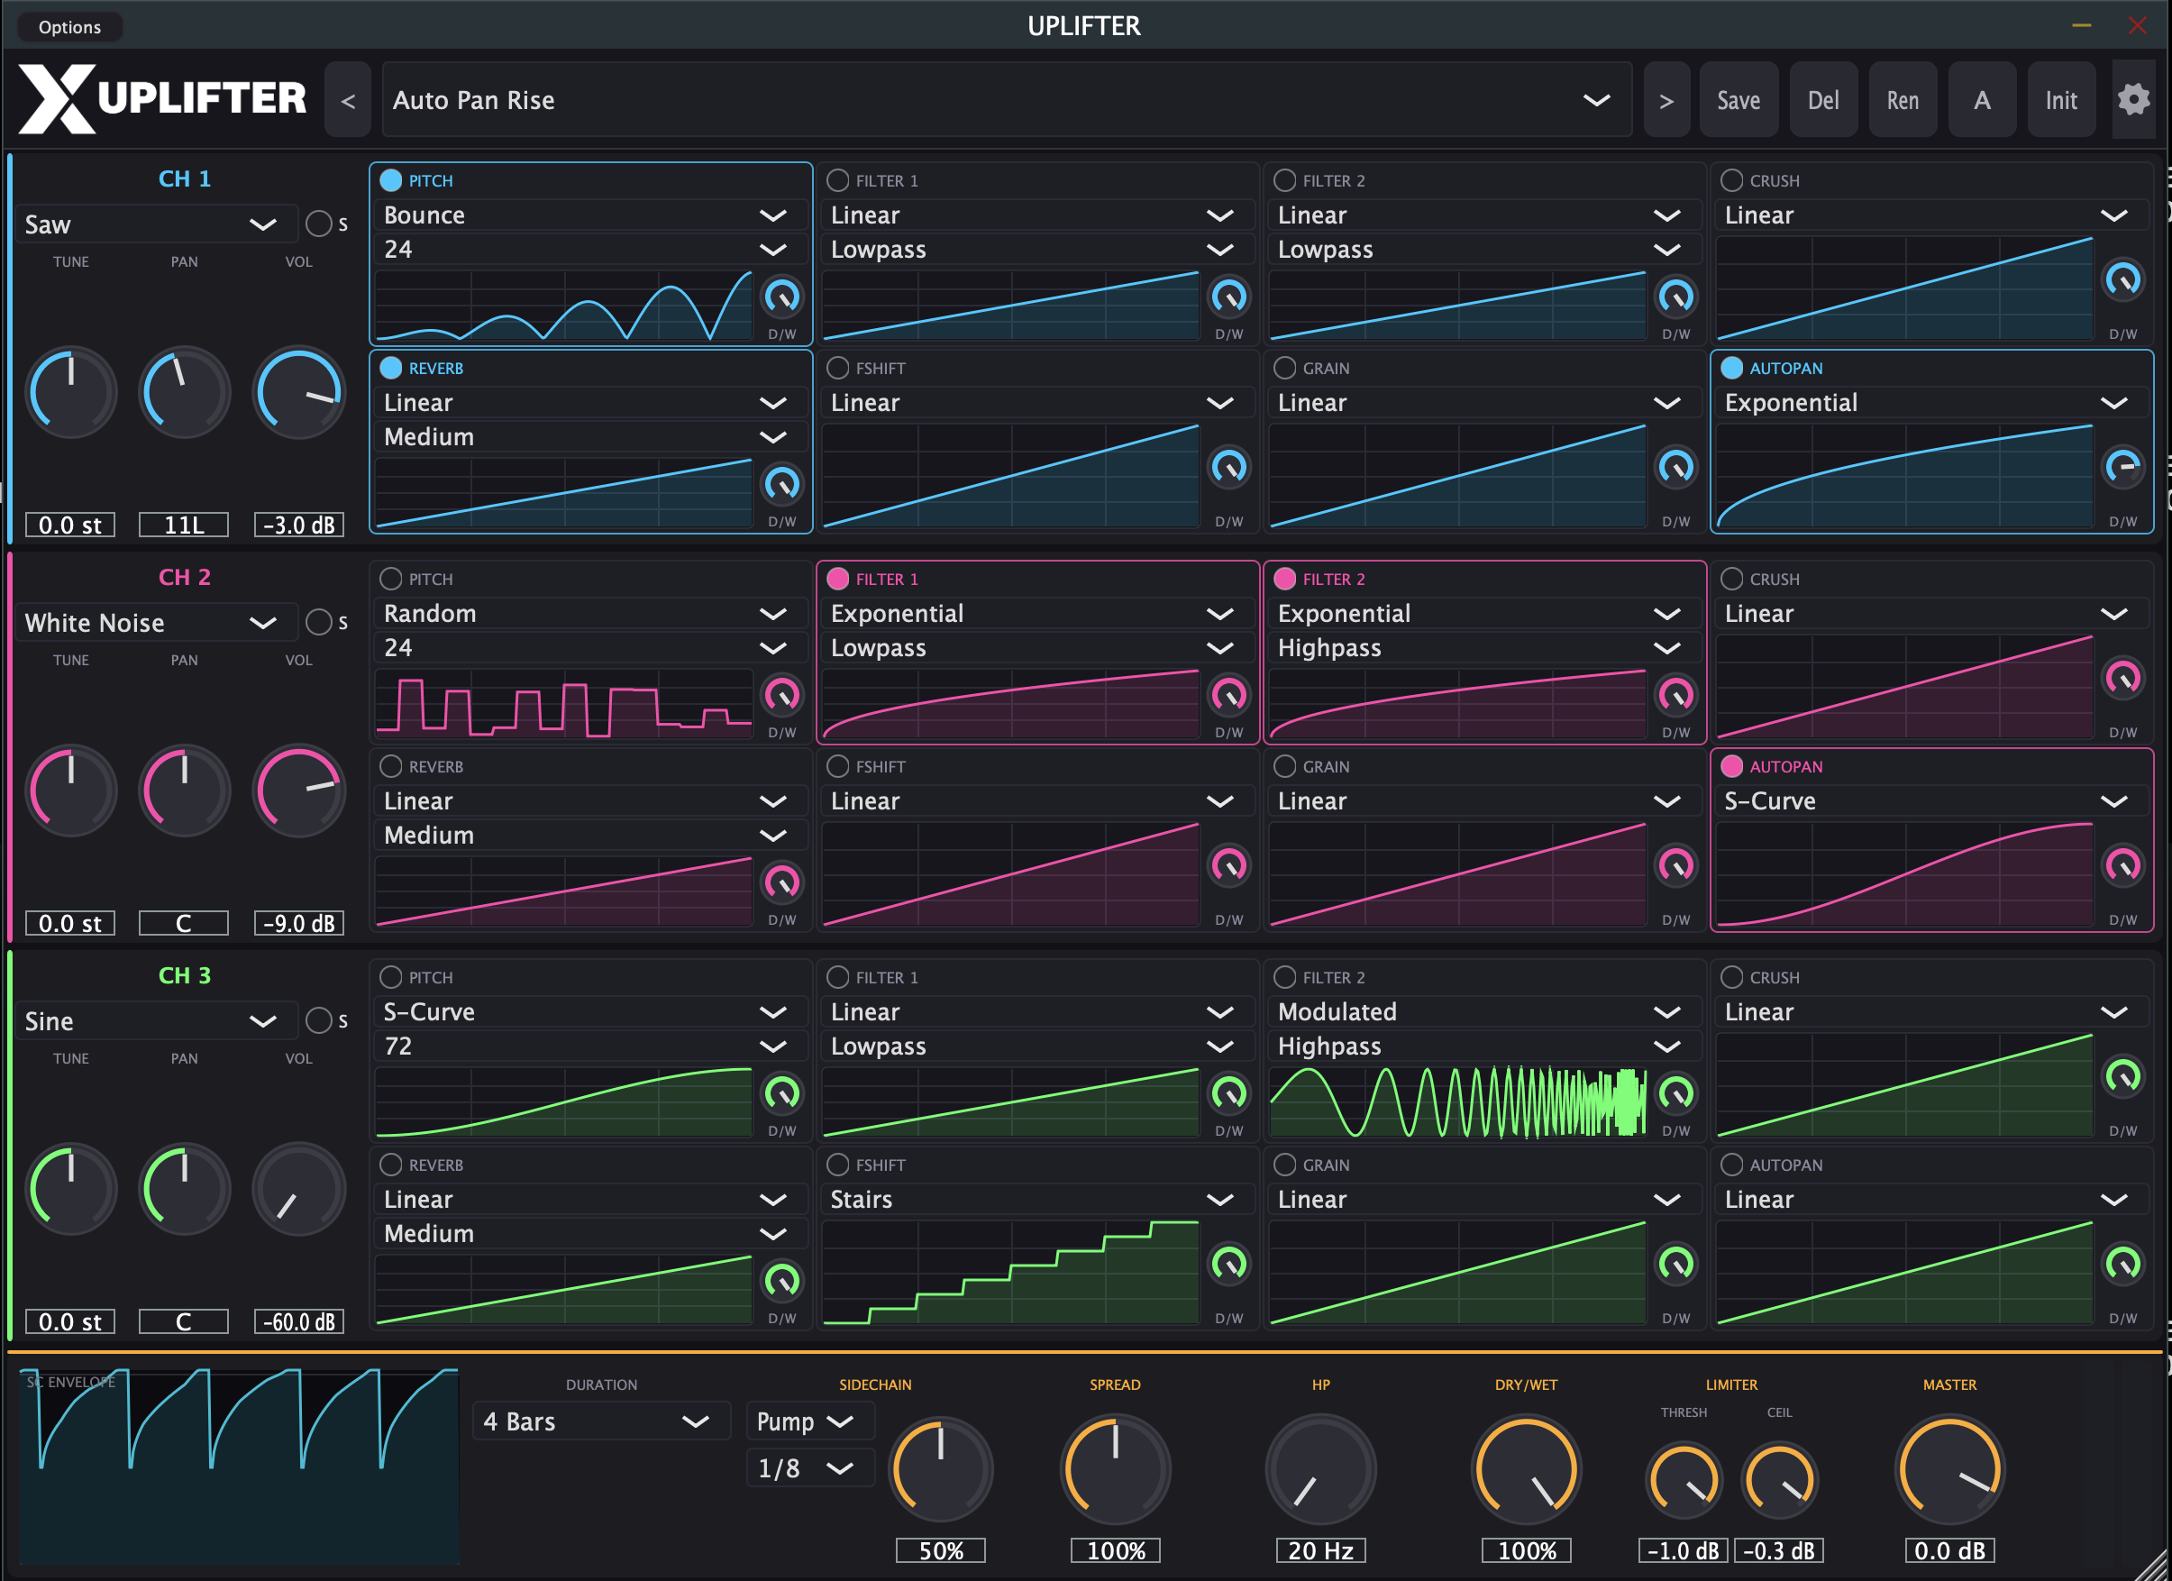Click the Del preset button
The width and height of the screenshot is (2172, 1581).
1822,99
